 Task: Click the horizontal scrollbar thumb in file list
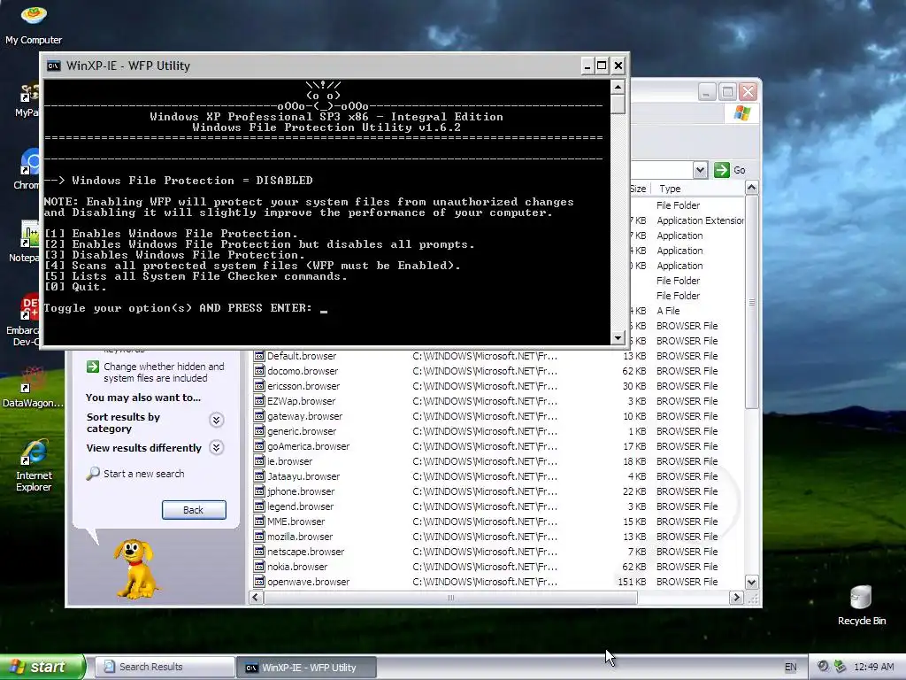(450, 598)
